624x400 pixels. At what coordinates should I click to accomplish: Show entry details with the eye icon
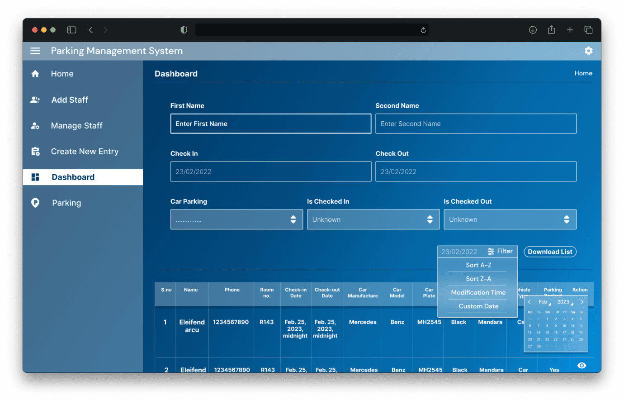pos(581,365)
